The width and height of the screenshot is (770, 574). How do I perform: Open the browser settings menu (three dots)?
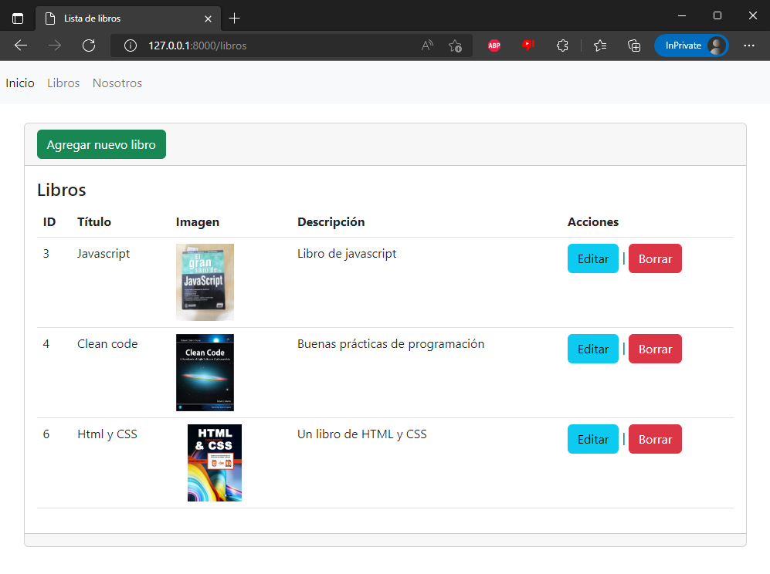(749, 46)
